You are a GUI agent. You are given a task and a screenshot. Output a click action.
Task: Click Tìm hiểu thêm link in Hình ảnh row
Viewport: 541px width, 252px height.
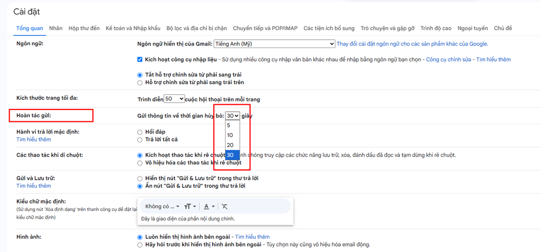point(253,237)
